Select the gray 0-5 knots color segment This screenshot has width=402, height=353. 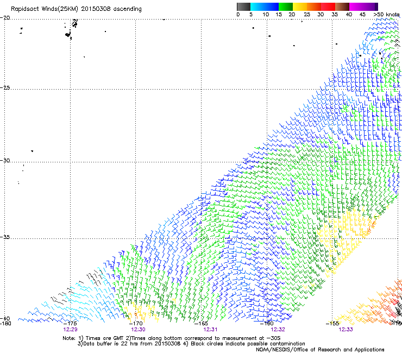(243, 7)
